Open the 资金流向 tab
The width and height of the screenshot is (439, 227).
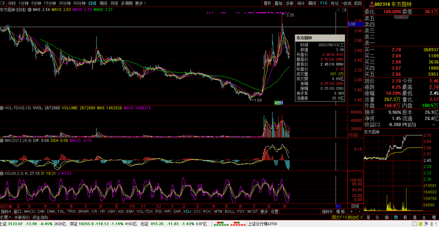[40, 217]
